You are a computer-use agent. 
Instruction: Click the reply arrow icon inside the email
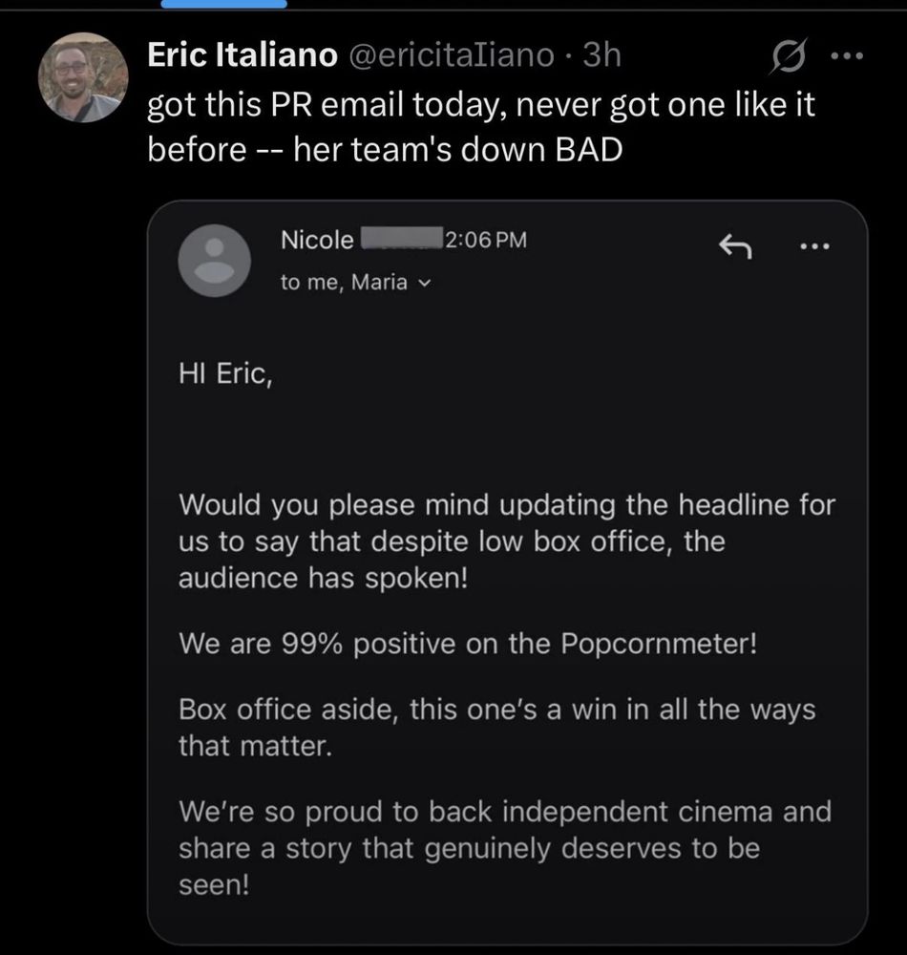[x=735, y=247]
